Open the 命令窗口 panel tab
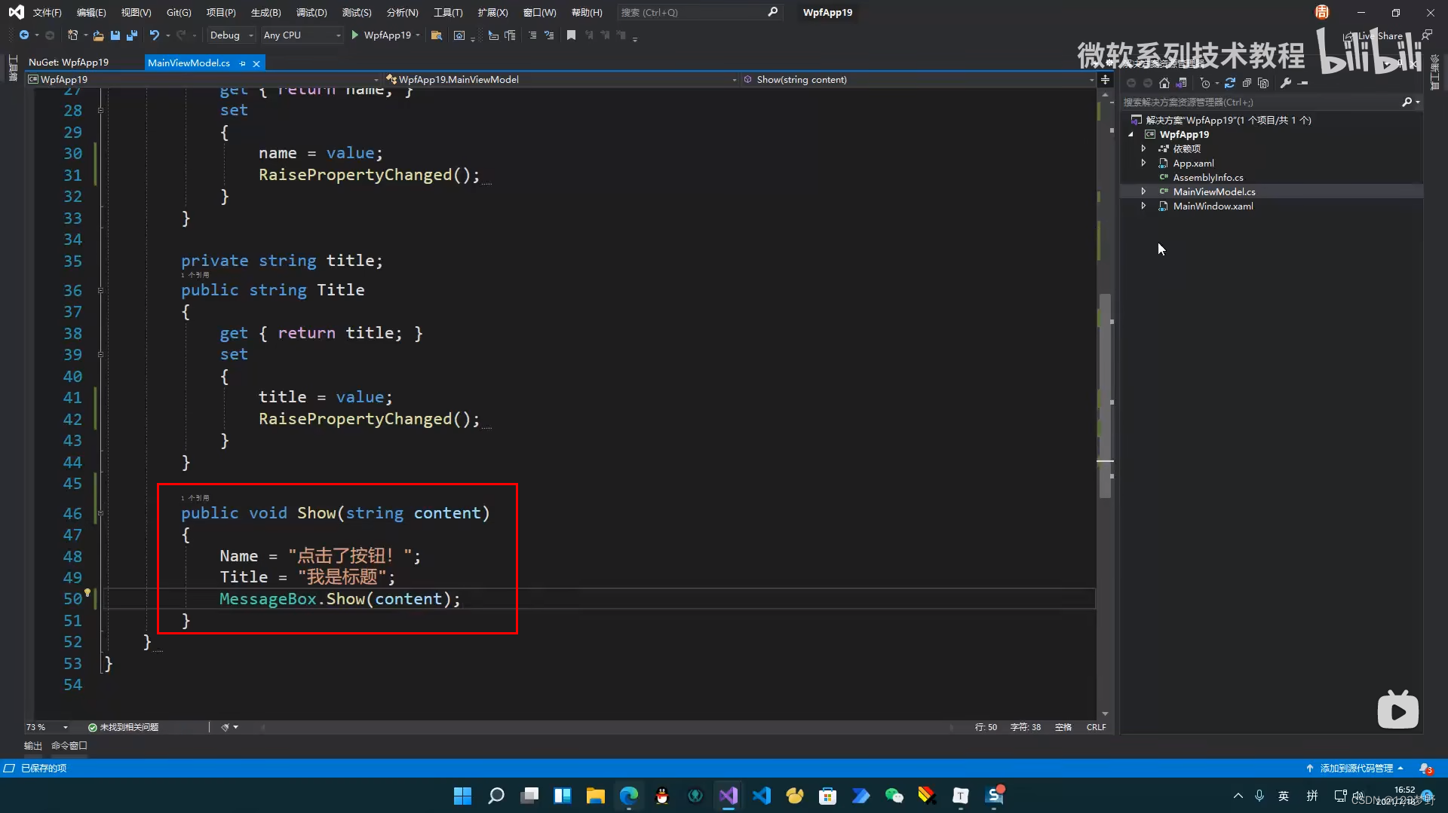The image size is (1448, 813). [x=69, y=745]
